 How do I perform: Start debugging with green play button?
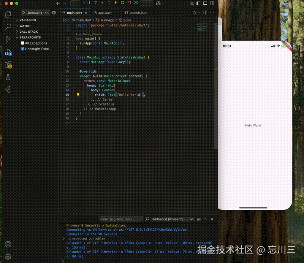[24, 13]
